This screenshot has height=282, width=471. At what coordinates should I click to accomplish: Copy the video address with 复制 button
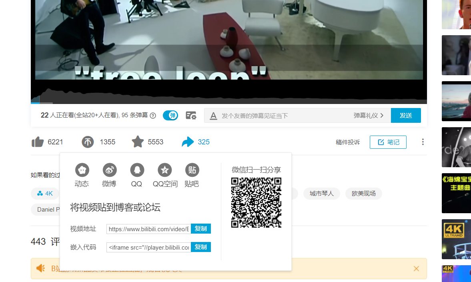click(200, 228)
